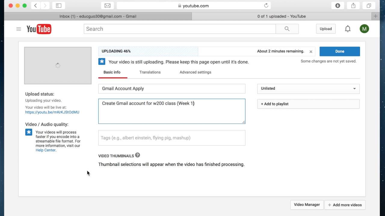Screen dimensions: 385x216
Task: Click Add more videos
Action: click(345, 205)
